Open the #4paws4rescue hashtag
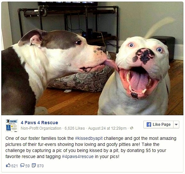The image size is (185, 174). point(78,156)
